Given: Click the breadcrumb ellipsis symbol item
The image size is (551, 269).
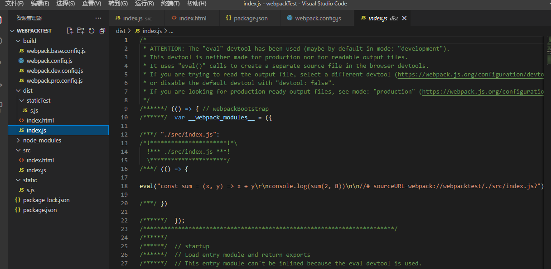Looking at the screenshot, I should (x=171, y=31).
